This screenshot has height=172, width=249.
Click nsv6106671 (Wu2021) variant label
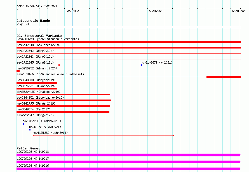(x=156, y=62)
